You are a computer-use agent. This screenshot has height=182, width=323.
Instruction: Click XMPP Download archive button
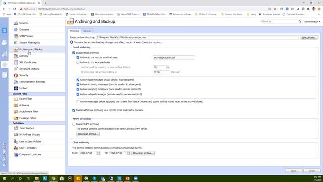tap(88, 134)
